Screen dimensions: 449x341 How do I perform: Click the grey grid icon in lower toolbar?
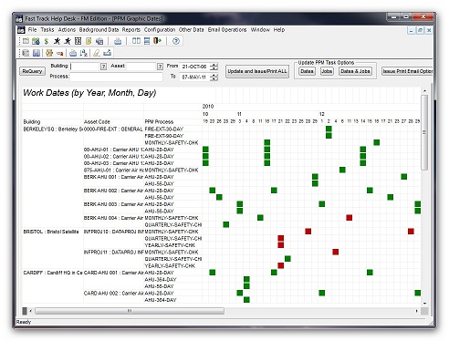[x=26, y=53]
